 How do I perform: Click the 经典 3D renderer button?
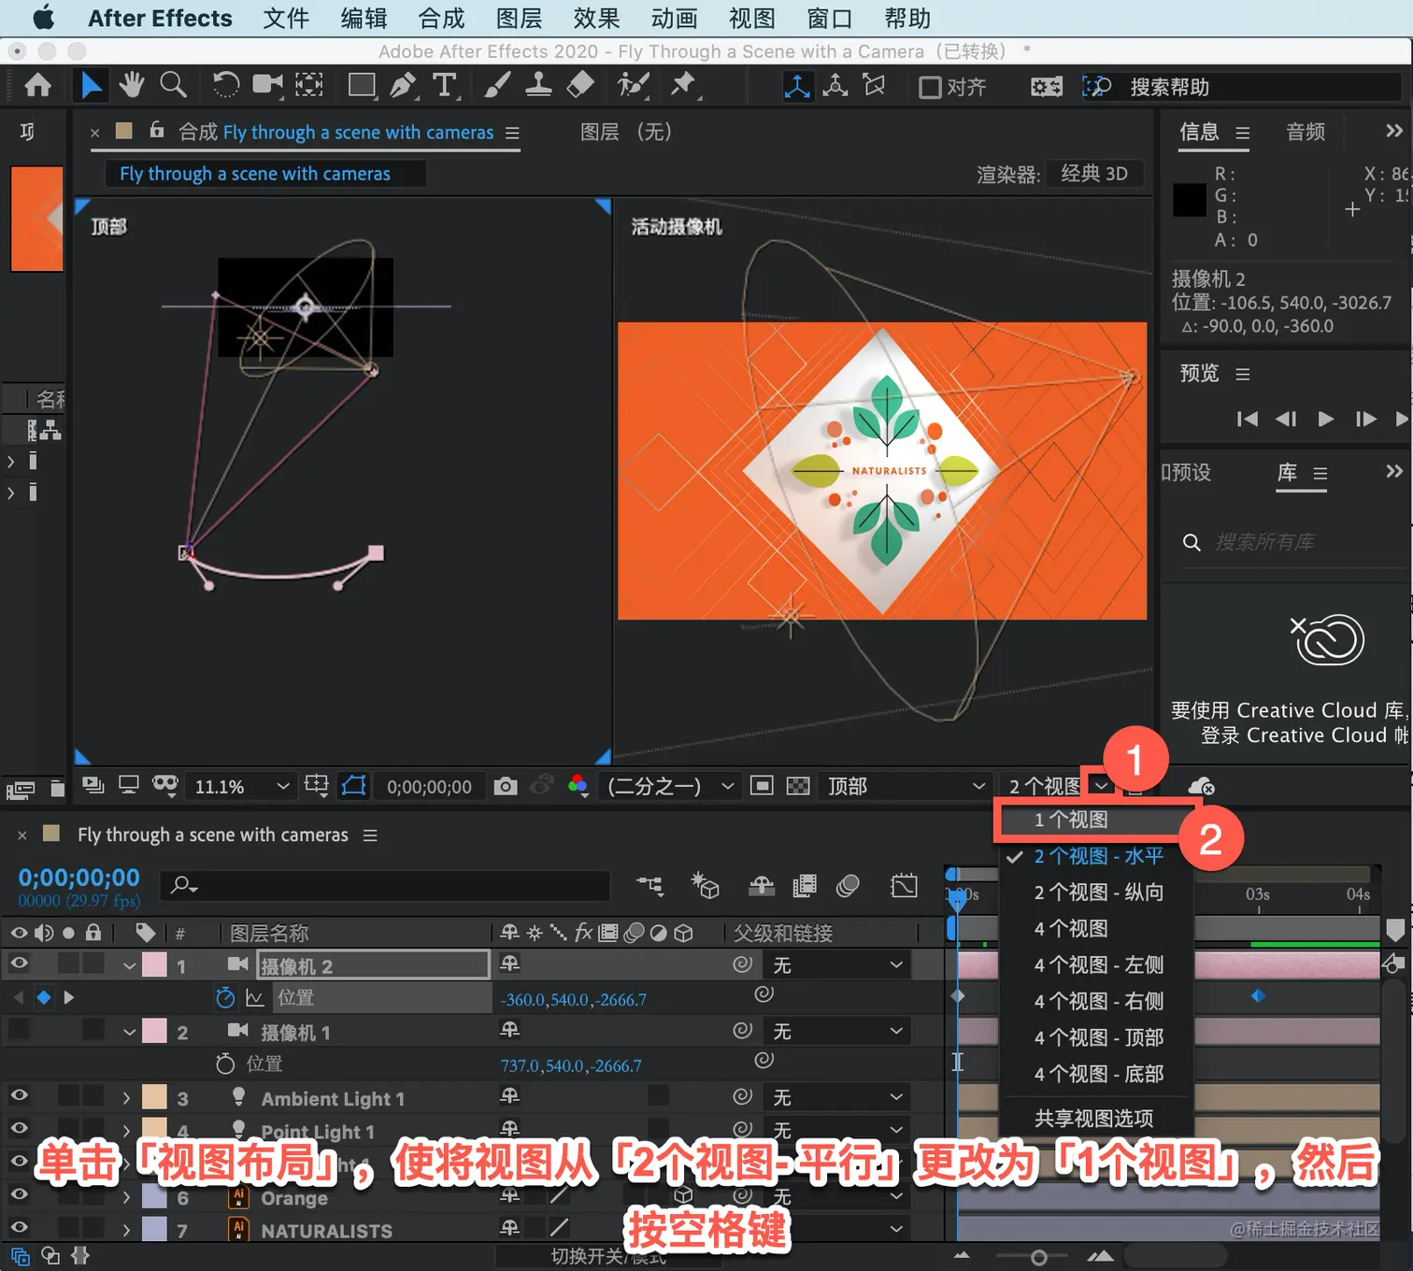(x=1094, y=174)
